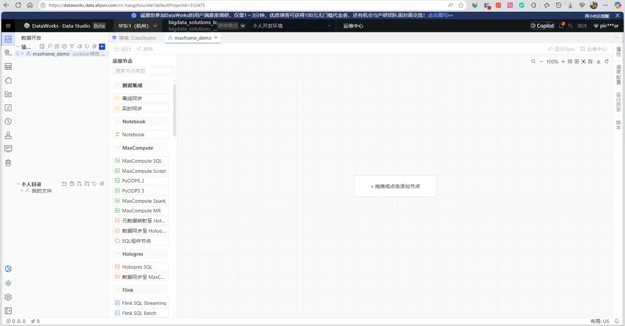The width and height of the screenshot is (625, 326).
Task: Zoom in the canvas with plus icon
Action: coord(563,62)
